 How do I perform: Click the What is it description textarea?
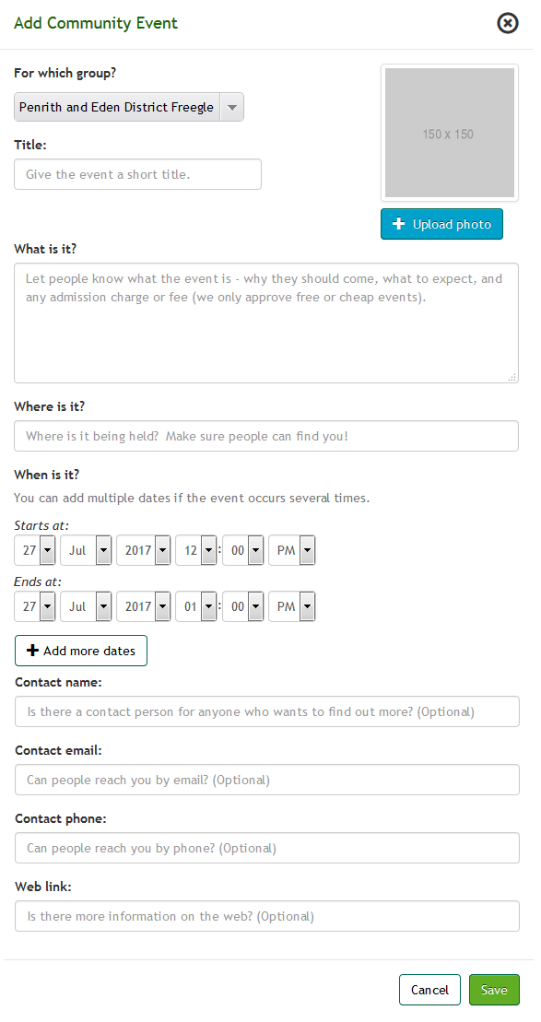(266, 323)
